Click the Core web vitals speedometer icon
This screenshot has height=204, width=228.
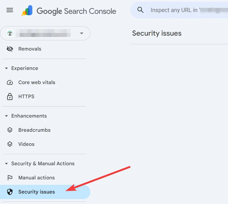(x=10, y=82)
